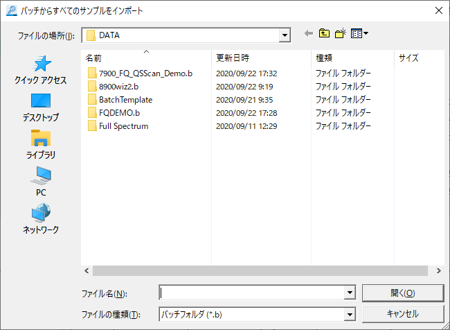Select folder icon of BatchTemplate
This screenshot has height=330, width=450.
tap(92, 100)
